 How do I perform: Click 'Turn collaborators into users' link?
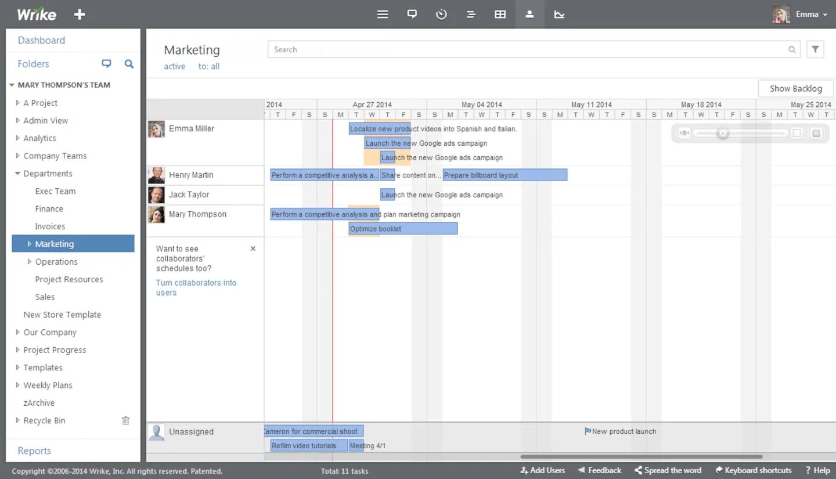[x=196, y=287]
